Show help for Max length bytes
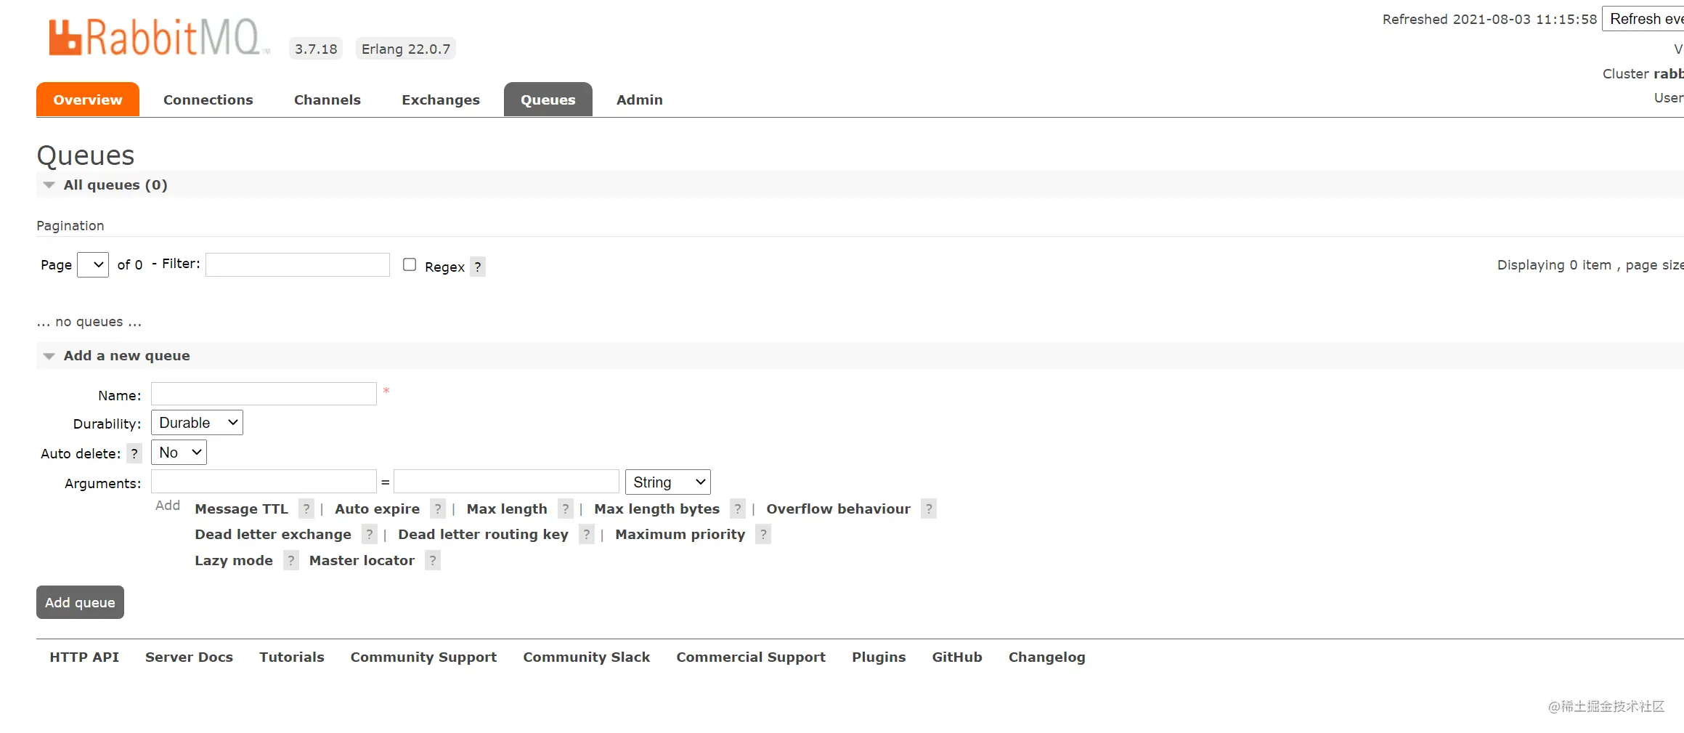Image resolution: width=1684 pixels, height=733 pixels. (738, 509)
